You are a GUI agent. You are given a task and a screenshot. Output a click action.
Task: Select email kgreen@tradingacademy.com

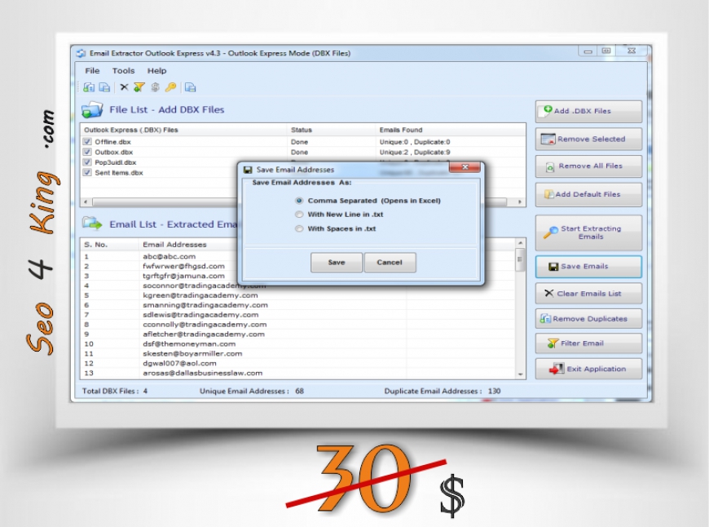pyautogui.click(x=200, y=295)
